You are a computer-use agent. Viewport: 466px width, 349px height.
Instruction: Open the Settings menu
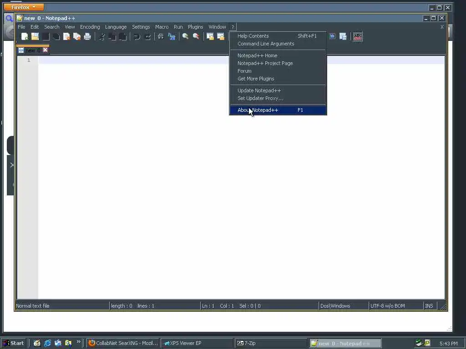pyautogui.click(x=141, y=27)
